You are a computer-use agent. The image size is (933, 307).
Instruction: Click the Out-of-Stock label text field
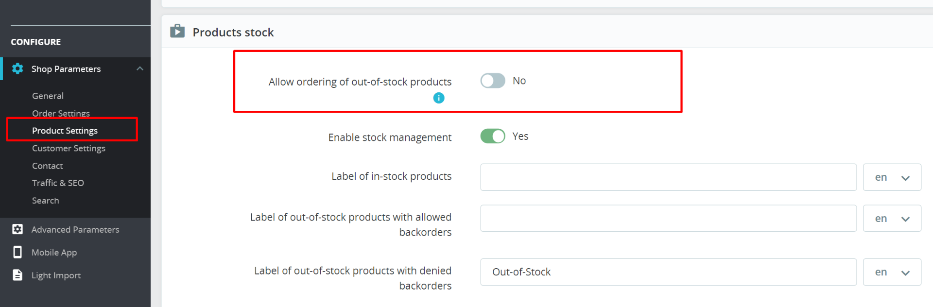click(x=668, y=272)
